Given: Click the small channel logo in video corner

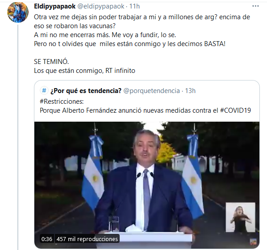Looking at the screenshot, I should (253, 242).
